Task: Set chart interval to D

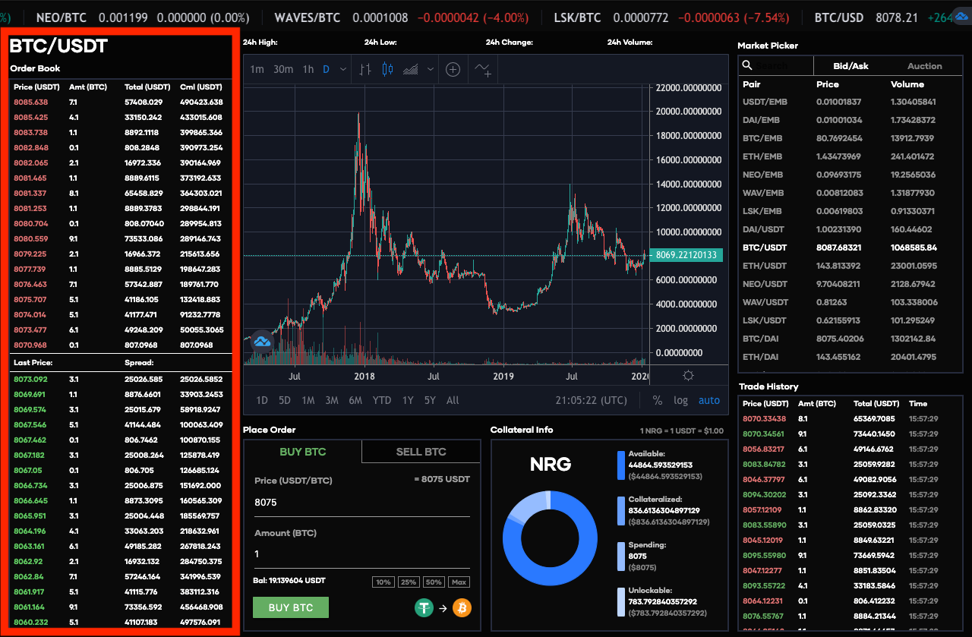Action: pos(327,69)
